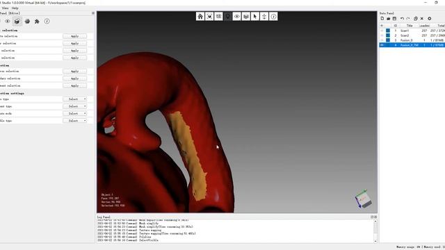Open the third Select dropdown under selection settings

(x=75, y=113)
